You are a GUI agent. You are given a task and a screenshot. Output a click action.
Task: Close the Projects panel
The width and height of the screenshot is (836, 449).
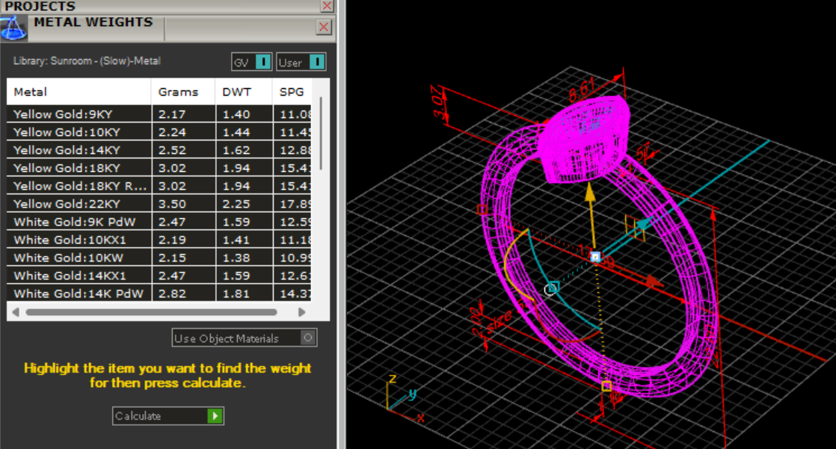point(327,6)
